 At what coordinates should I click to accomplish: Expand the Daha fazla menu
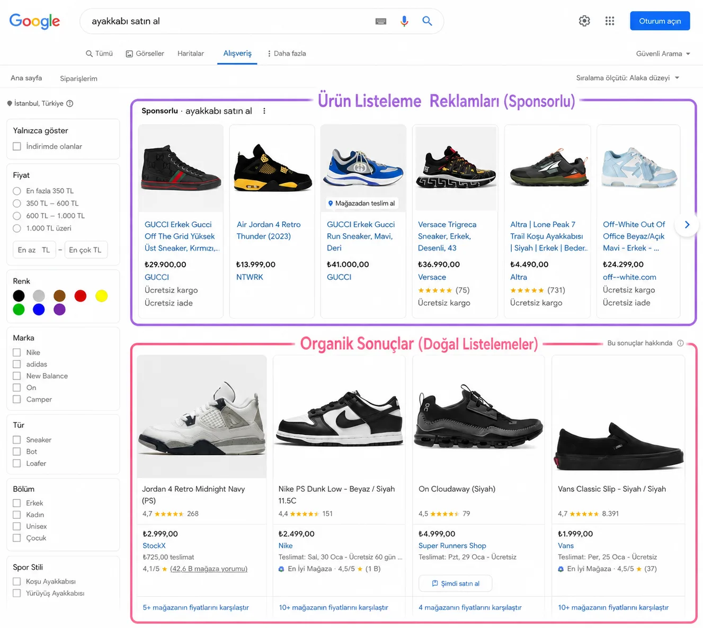pyautogui.click(x=287, y=54)
